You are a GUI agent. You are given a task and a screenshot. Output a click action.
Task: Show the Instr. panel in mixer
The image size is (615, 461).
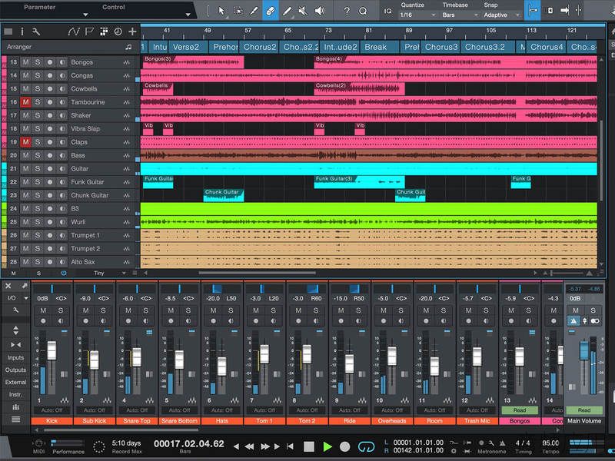click(x=15, y=394)
